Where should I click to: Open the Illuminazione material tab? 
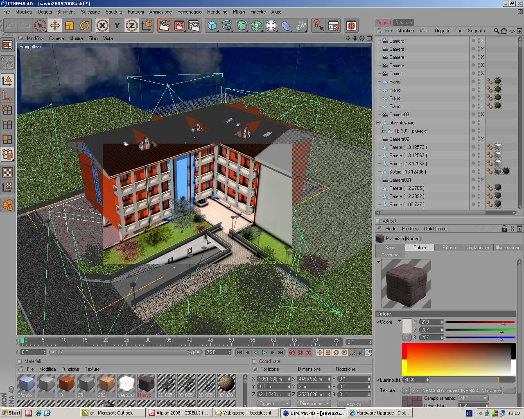pyautogui.click(x=508, y=248)
